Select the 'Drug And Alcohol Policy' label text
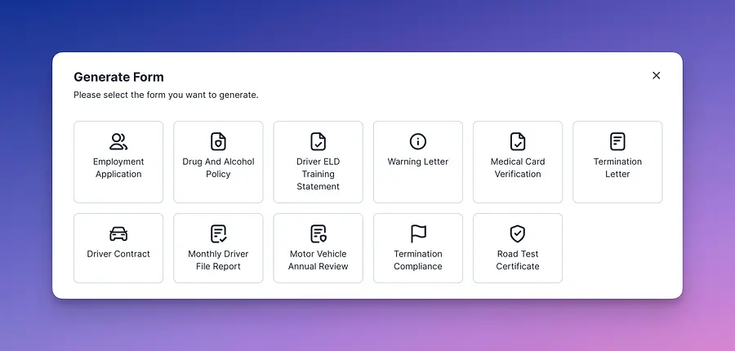 (x=218, y=168)
